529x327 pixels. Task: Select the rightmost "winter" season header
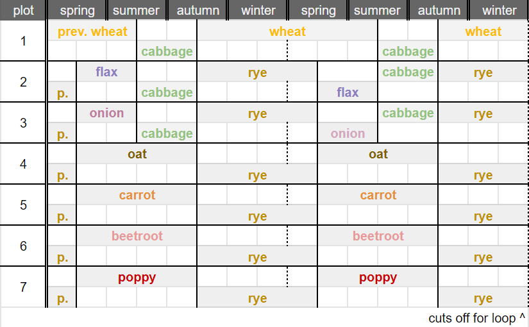point(499,10)
